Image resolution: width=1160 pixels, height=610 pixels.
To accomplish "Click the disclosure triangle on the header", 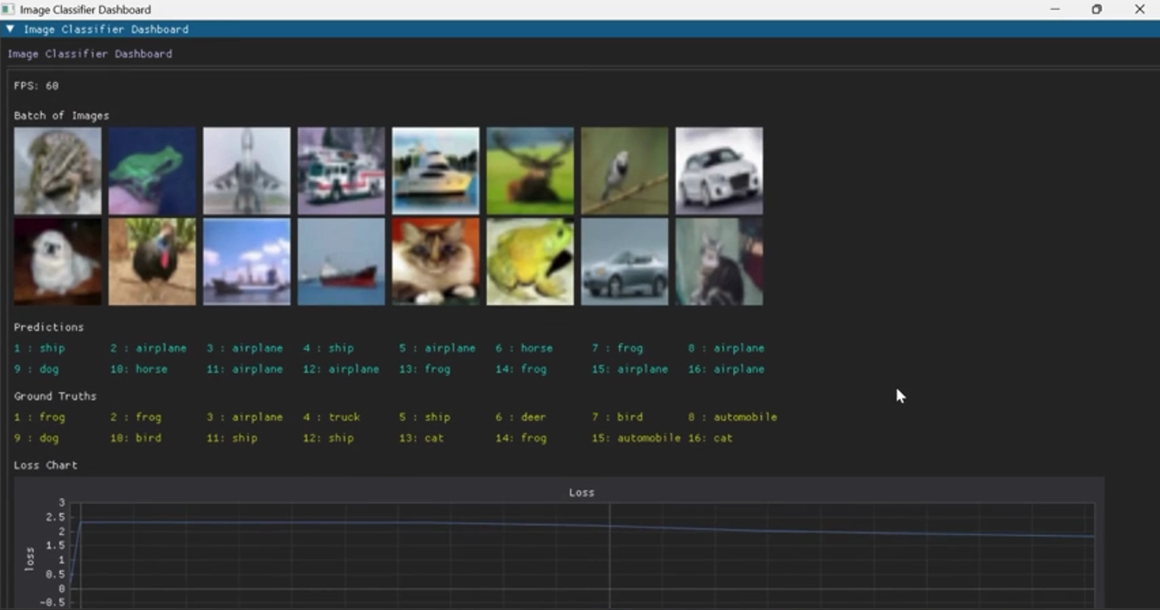I will (10, 29).
